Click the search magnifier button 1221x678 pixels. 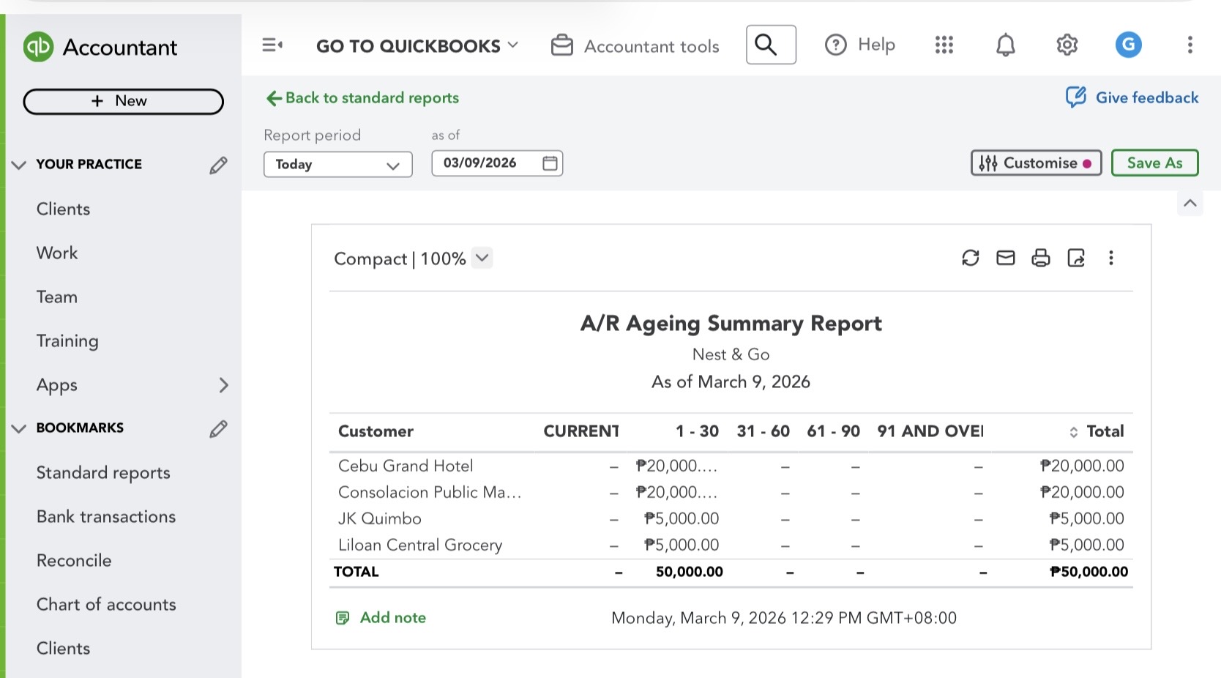tap(770, 45)
